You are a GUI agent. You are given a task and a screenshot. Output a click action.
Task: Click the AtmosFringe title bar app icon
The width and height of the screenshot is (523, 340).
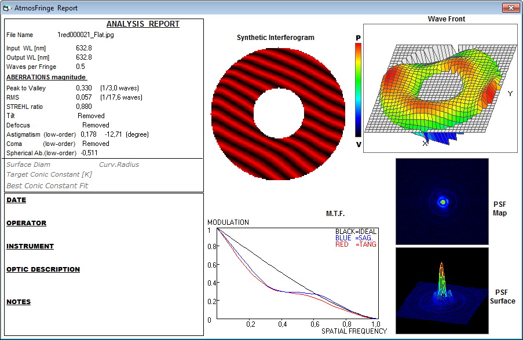6,8
